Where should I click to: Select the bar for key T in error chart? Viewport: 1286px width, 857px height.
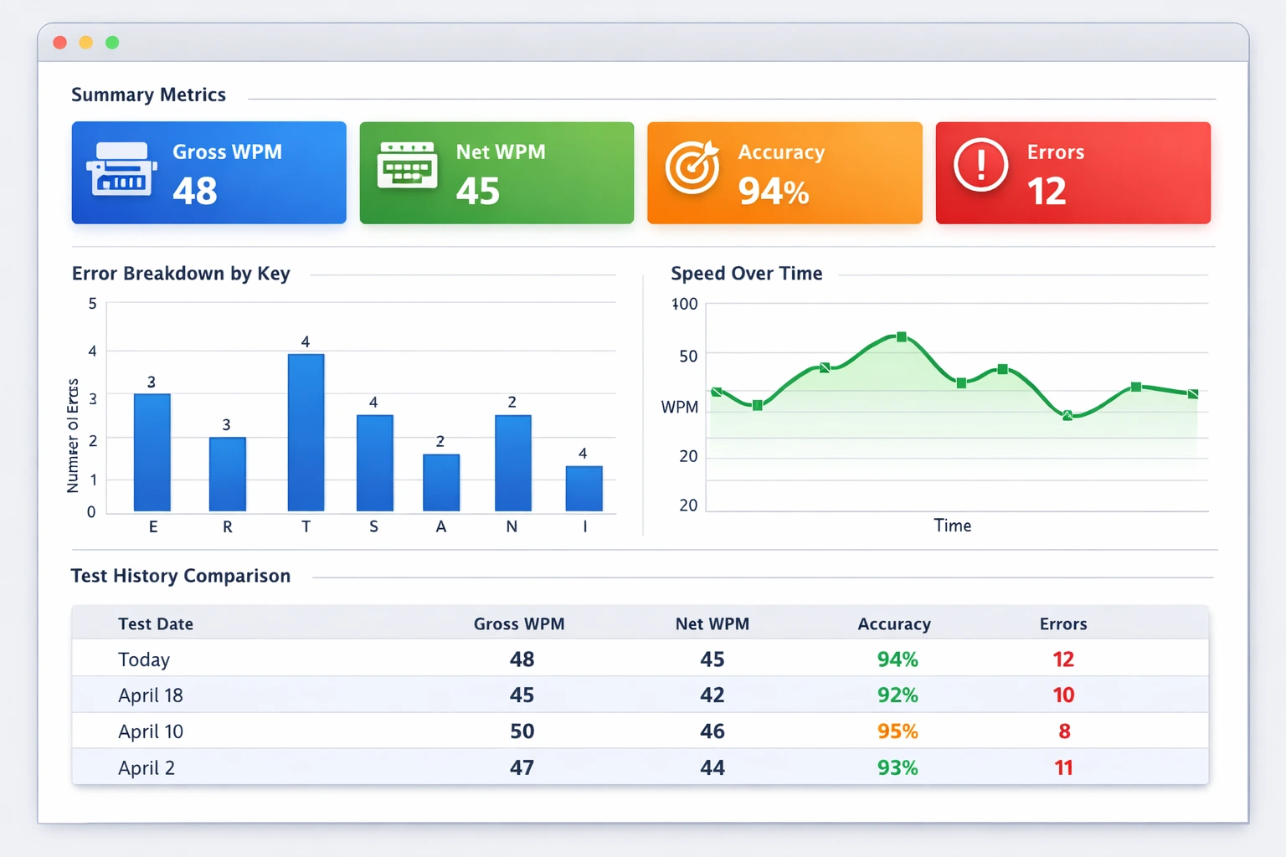(x=306, y=431)
